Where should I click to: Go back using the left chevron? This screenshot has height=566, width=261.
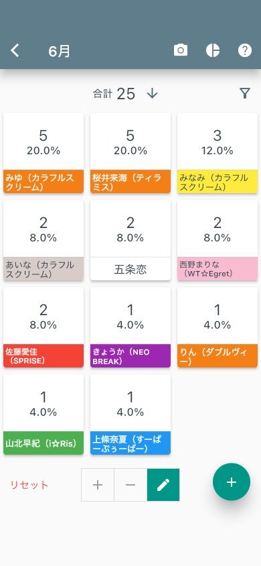click(15, 50)
